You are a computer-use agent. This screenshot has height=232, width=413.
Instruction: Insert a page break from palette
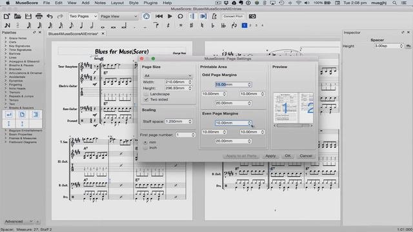tap(22, 115)
